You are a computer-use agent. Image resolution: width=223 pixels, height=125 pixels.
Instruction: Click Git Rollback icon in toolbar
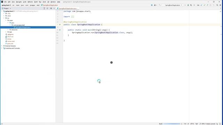click(x=214, y=5)
